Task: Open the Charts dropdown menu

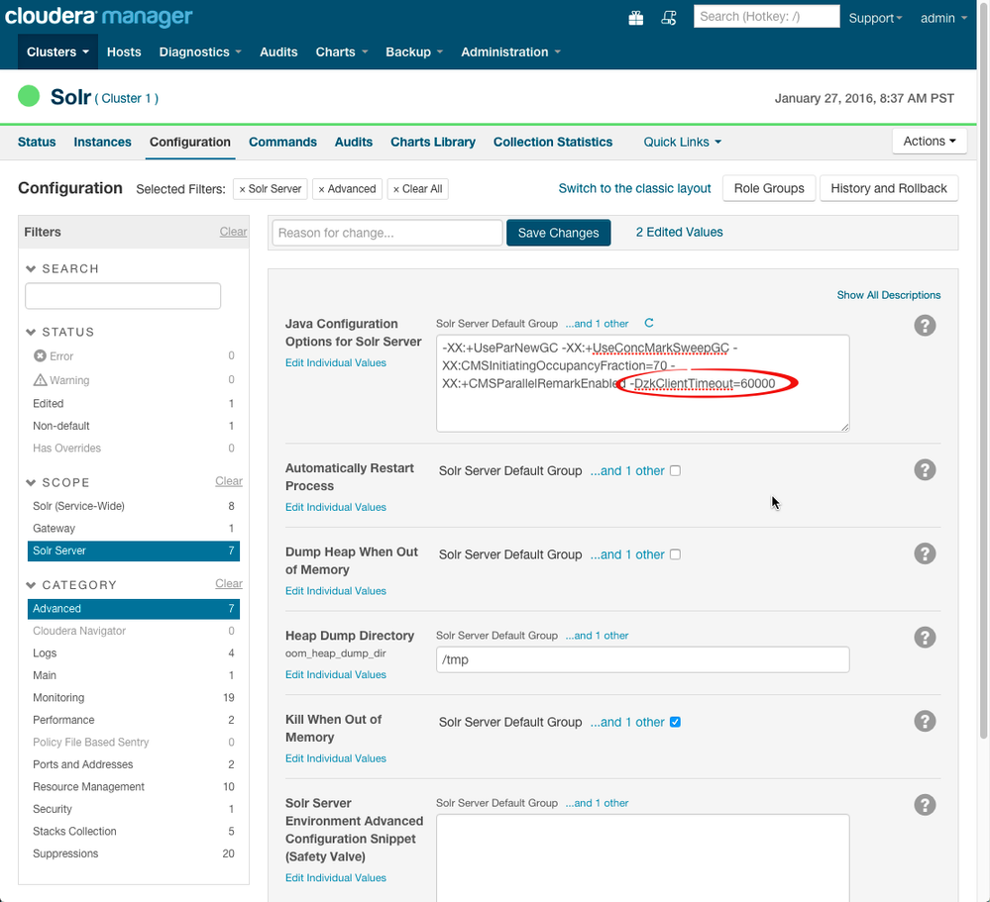Action: (342, 51)
